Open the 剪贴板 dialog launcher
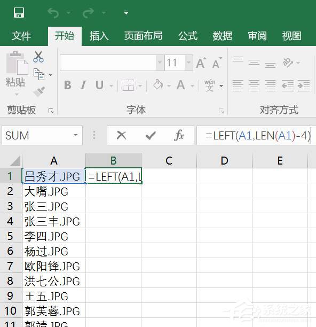This screenshot has width=316, height=327. tap(51, 111)
